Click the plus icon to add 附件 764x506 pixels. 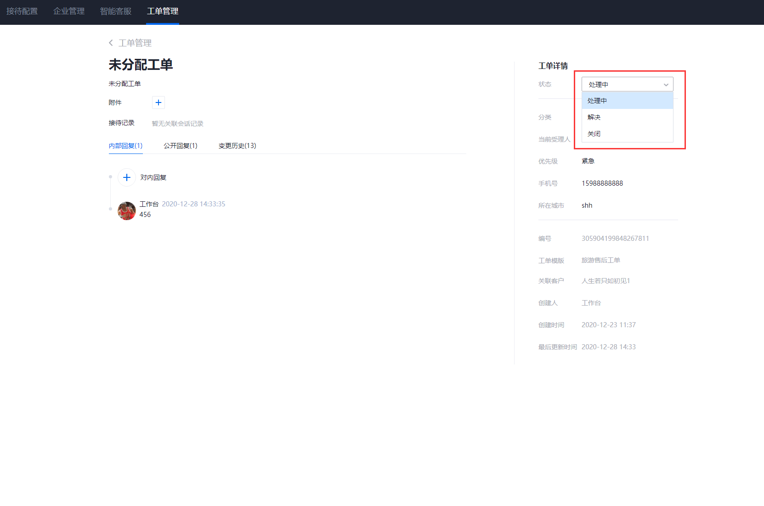coord(158,102)
